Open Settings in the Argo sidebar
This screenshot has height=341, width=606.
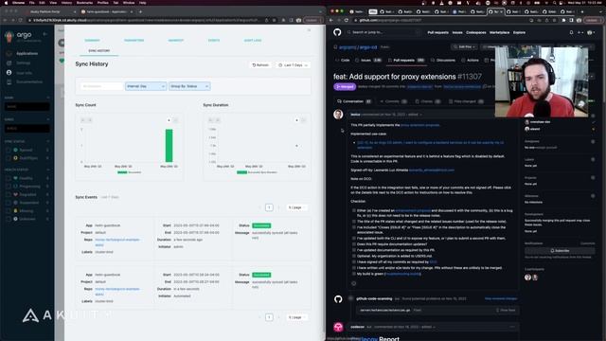click(23, 63)
